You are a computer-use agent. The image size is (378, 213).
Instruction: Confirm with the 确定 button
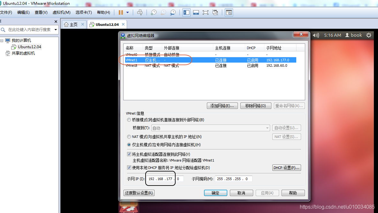pos(215,193)
